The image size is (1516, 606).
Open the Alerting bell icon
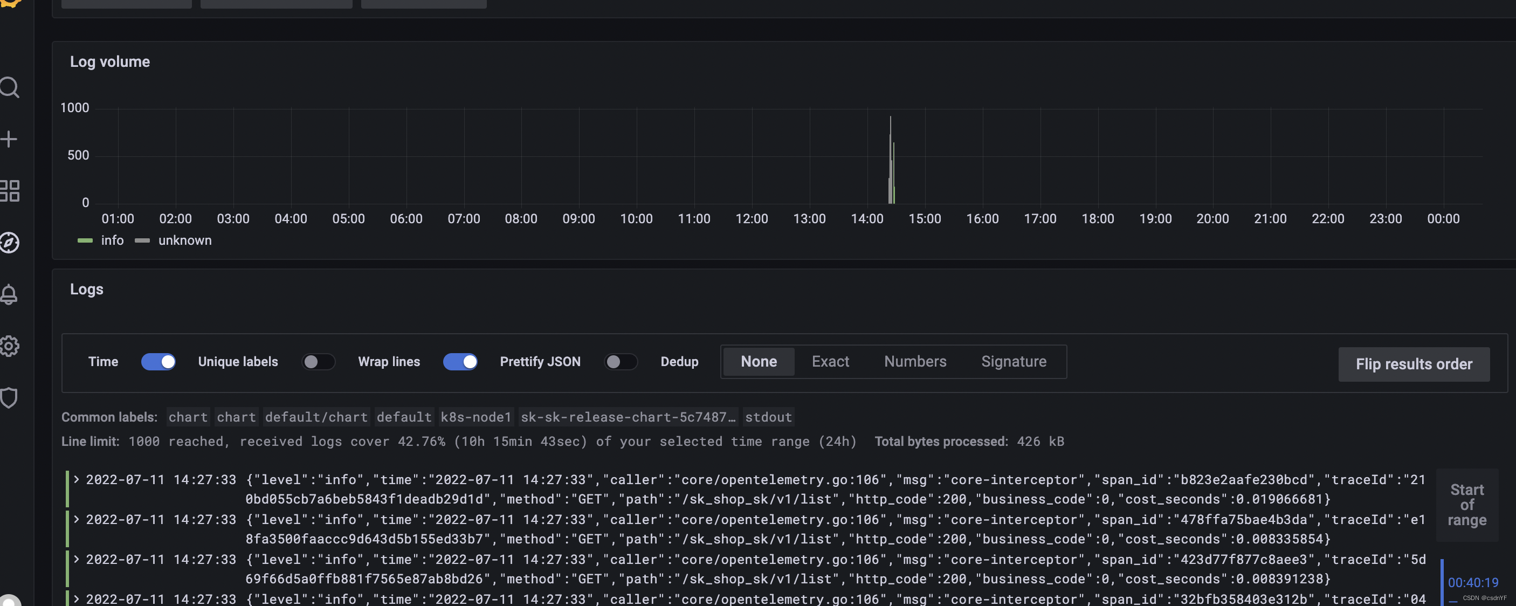tap(9, 294)
